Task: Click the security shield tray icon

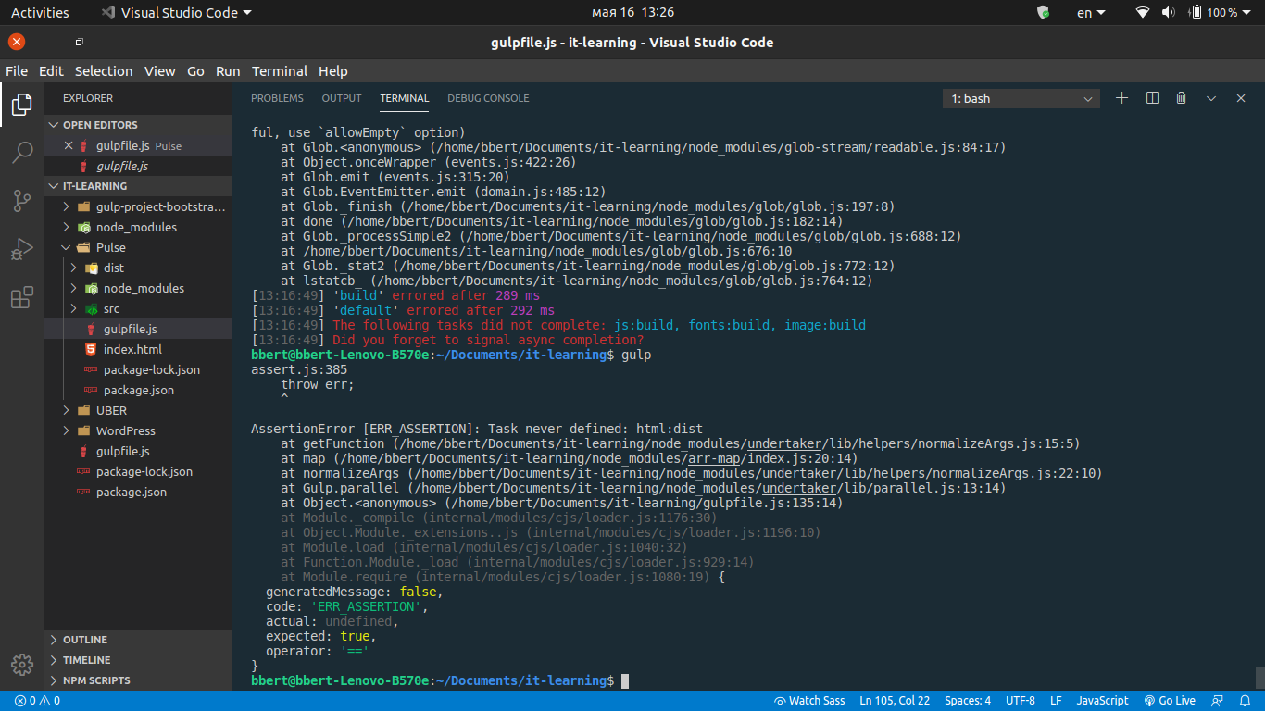Action: [1044, 12]
